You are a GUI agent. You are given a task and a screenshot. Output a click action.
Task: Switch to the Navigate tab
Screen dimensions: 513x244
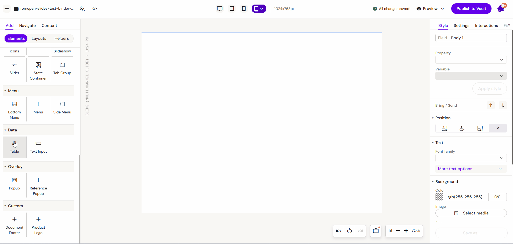click(27, 26)
